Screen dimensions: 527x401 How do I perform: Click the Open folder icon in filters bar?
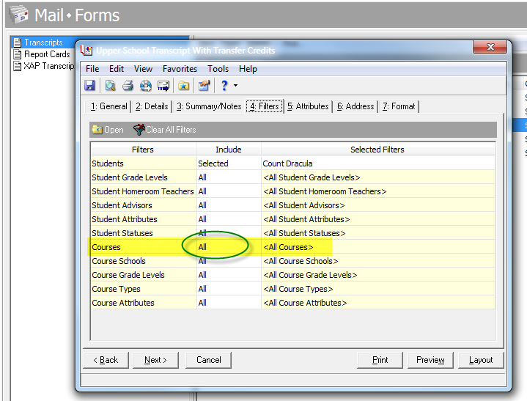coord(97,130)
